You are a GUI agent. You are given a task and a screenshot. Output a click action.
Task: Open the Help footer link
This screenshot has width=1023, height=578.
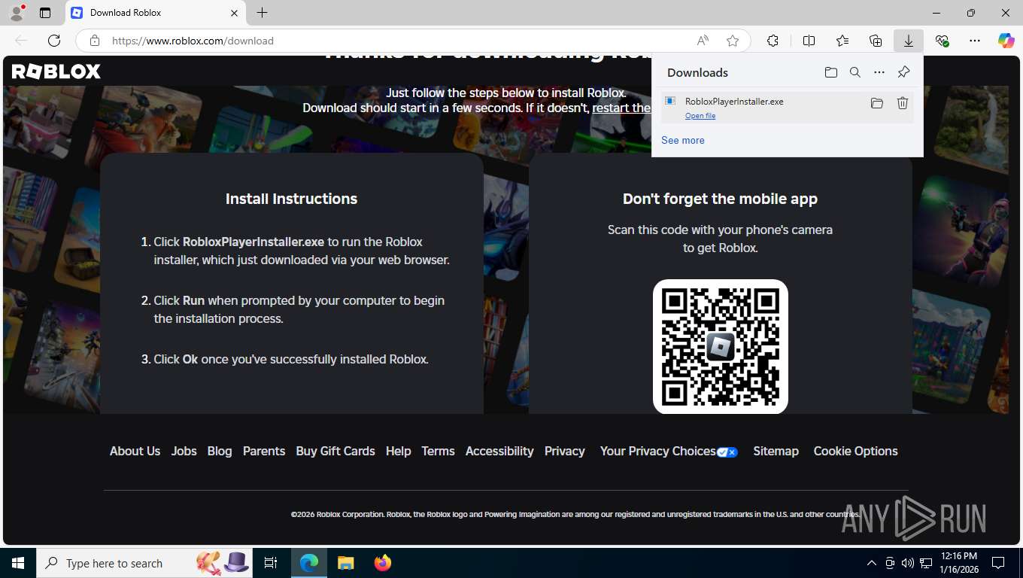(x=398, y=451)
